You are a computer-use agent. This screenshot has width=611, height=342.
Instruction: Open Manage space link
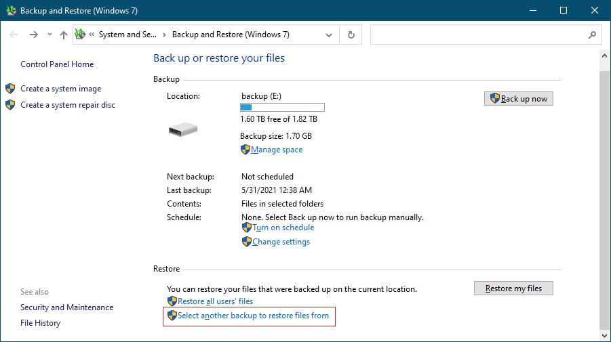tap(277, 150)
